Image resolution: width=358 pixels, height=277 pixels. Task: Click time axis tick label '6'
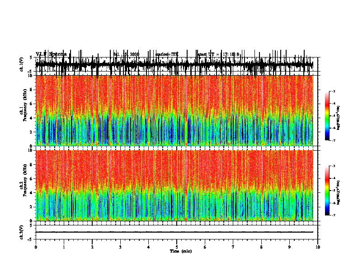pos(205,247)
